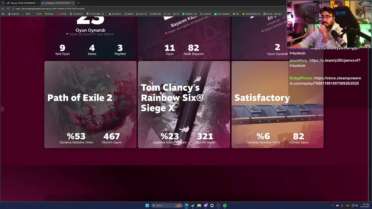This screenshot has height=209, width=372.
Task: Click Satisfactory "%6" playtime ratio
Action: click(x=263, y=138)
